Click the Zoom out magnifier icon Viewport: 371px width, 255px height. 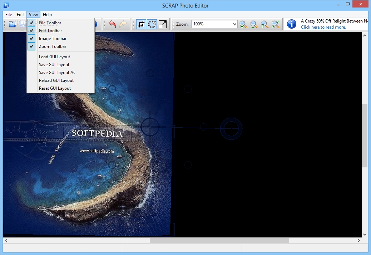pyautogui.click(x=254, y=24)
